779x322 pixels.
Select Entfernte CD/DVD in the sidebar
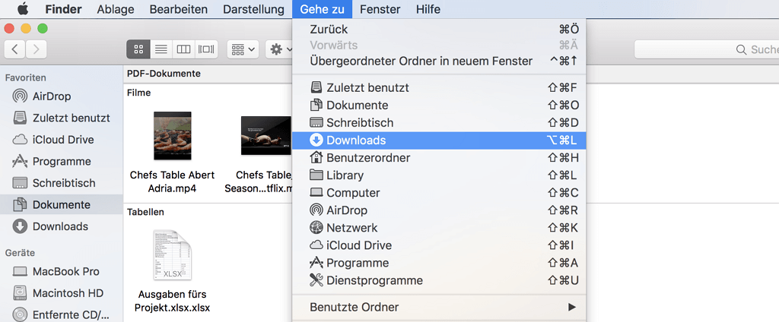point(61,314)
